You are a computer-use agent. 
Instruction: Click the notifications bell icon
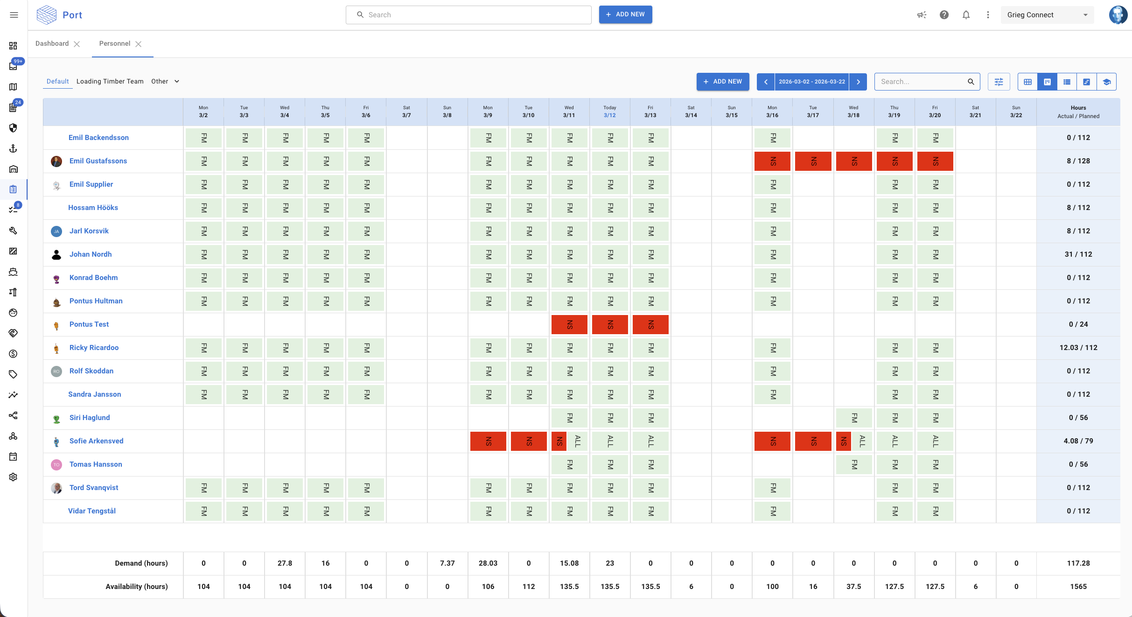966,15
